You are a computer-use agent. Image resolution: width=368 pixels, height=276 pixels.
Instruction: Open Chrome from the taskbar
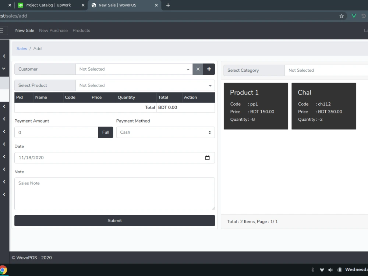(2, 270)
